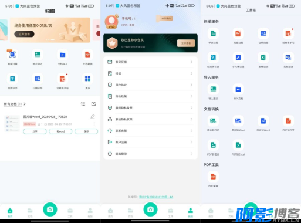Open 证件扫描 ID scan in toolbox
Image resolution: width=301 pixels, height=223 pixels.
263,33
